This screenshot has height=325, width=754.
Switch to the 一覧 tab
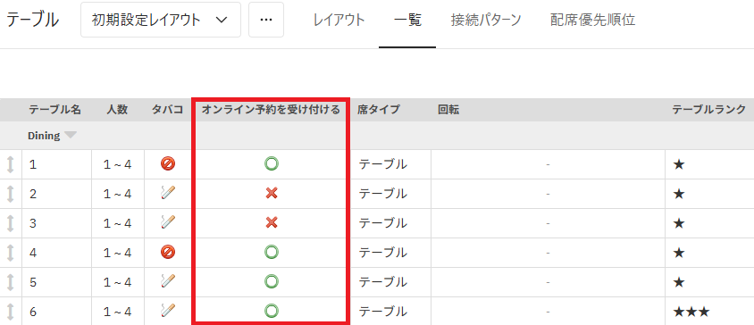point(407,21)
